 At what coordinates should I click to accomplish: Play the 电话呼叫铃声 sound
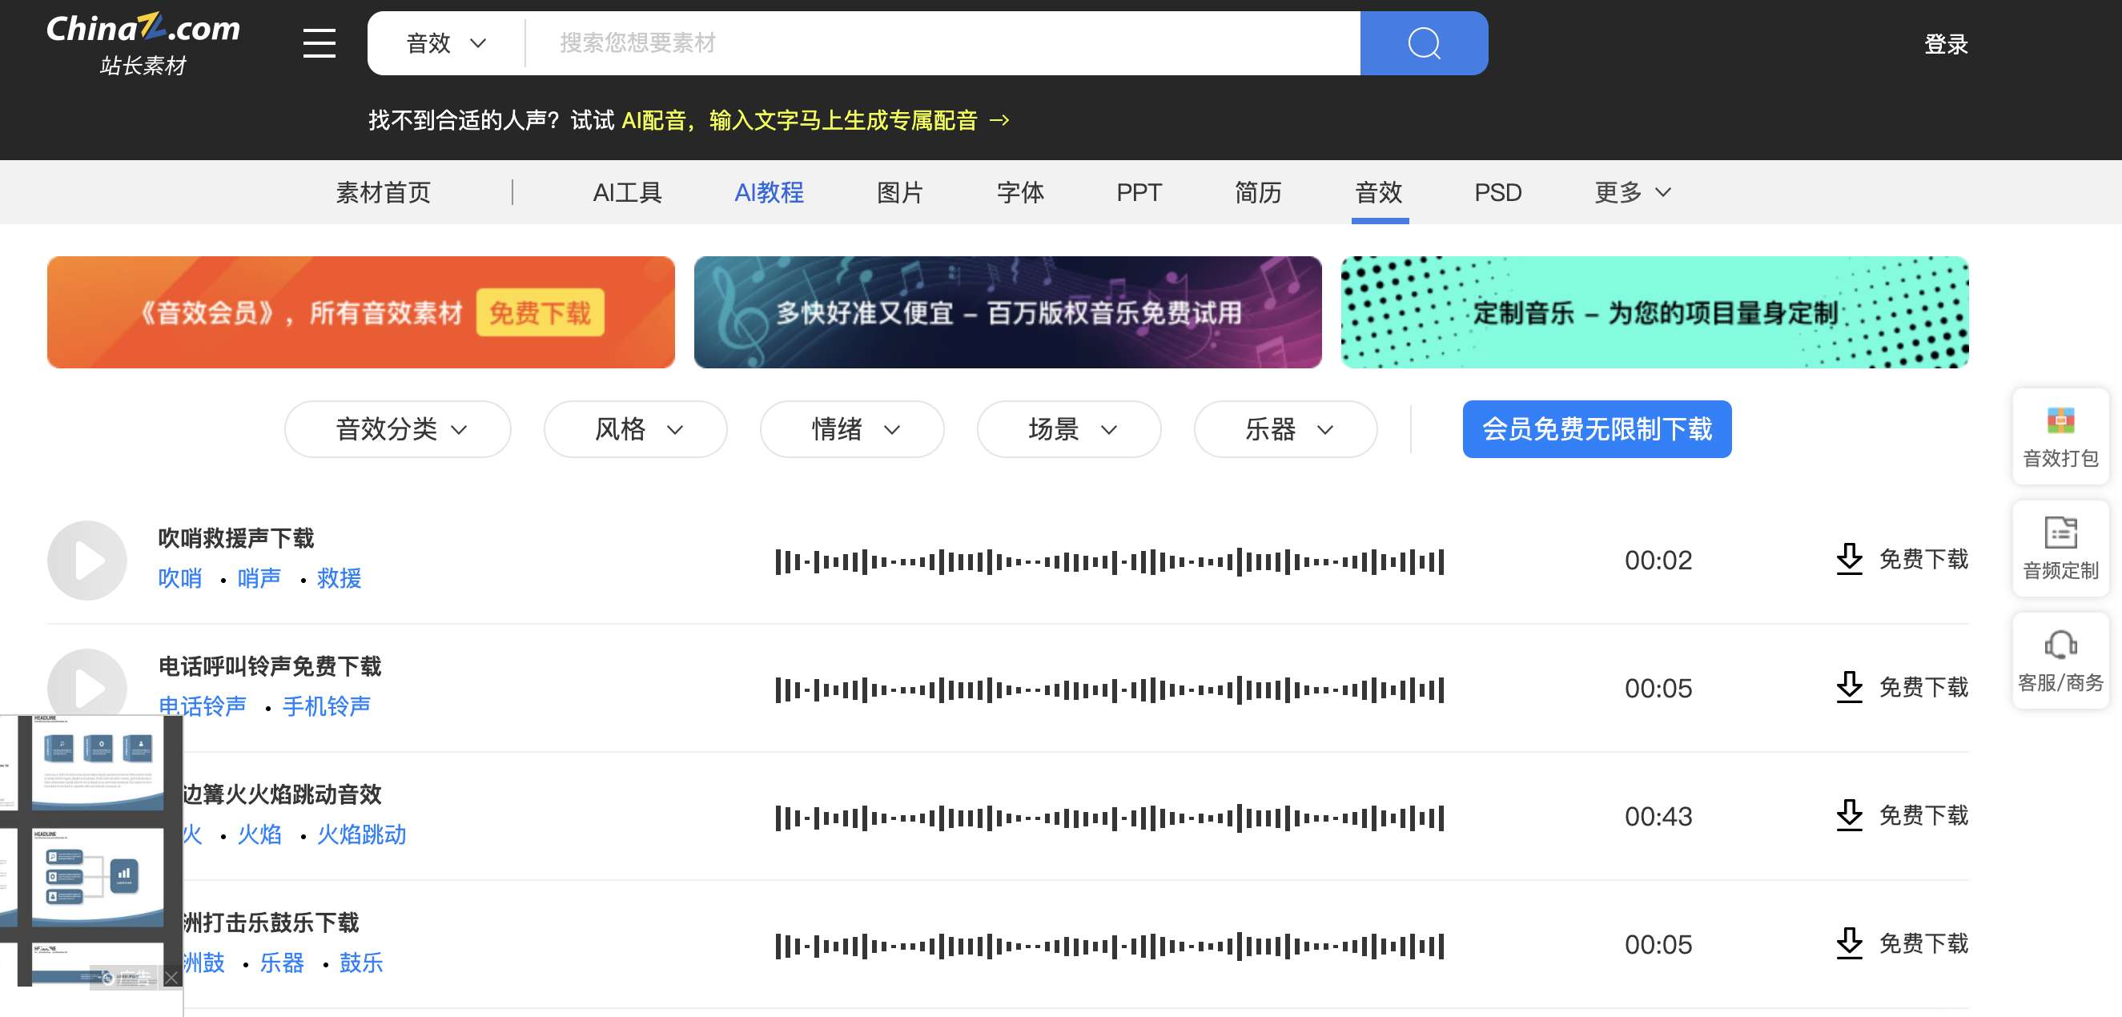(87, 684)
